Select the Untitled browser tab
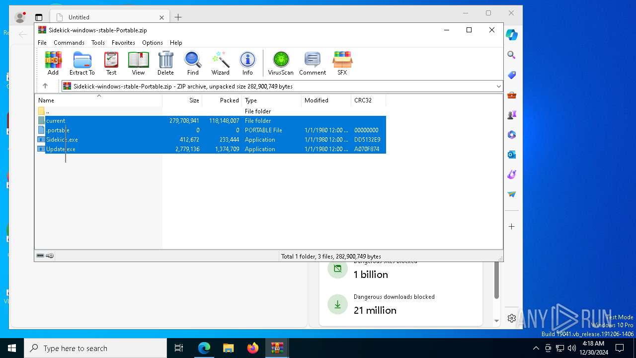 110,17
